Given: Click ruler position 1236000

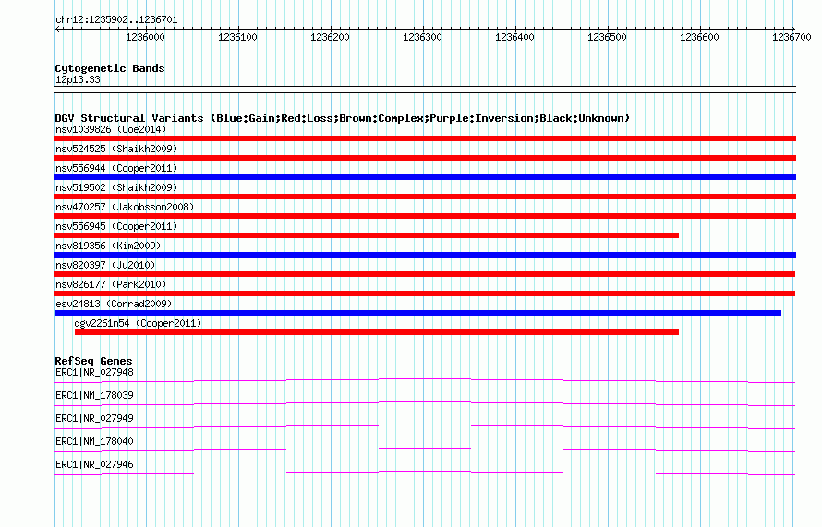Looking at the screenshot, I should click(145, 37).
